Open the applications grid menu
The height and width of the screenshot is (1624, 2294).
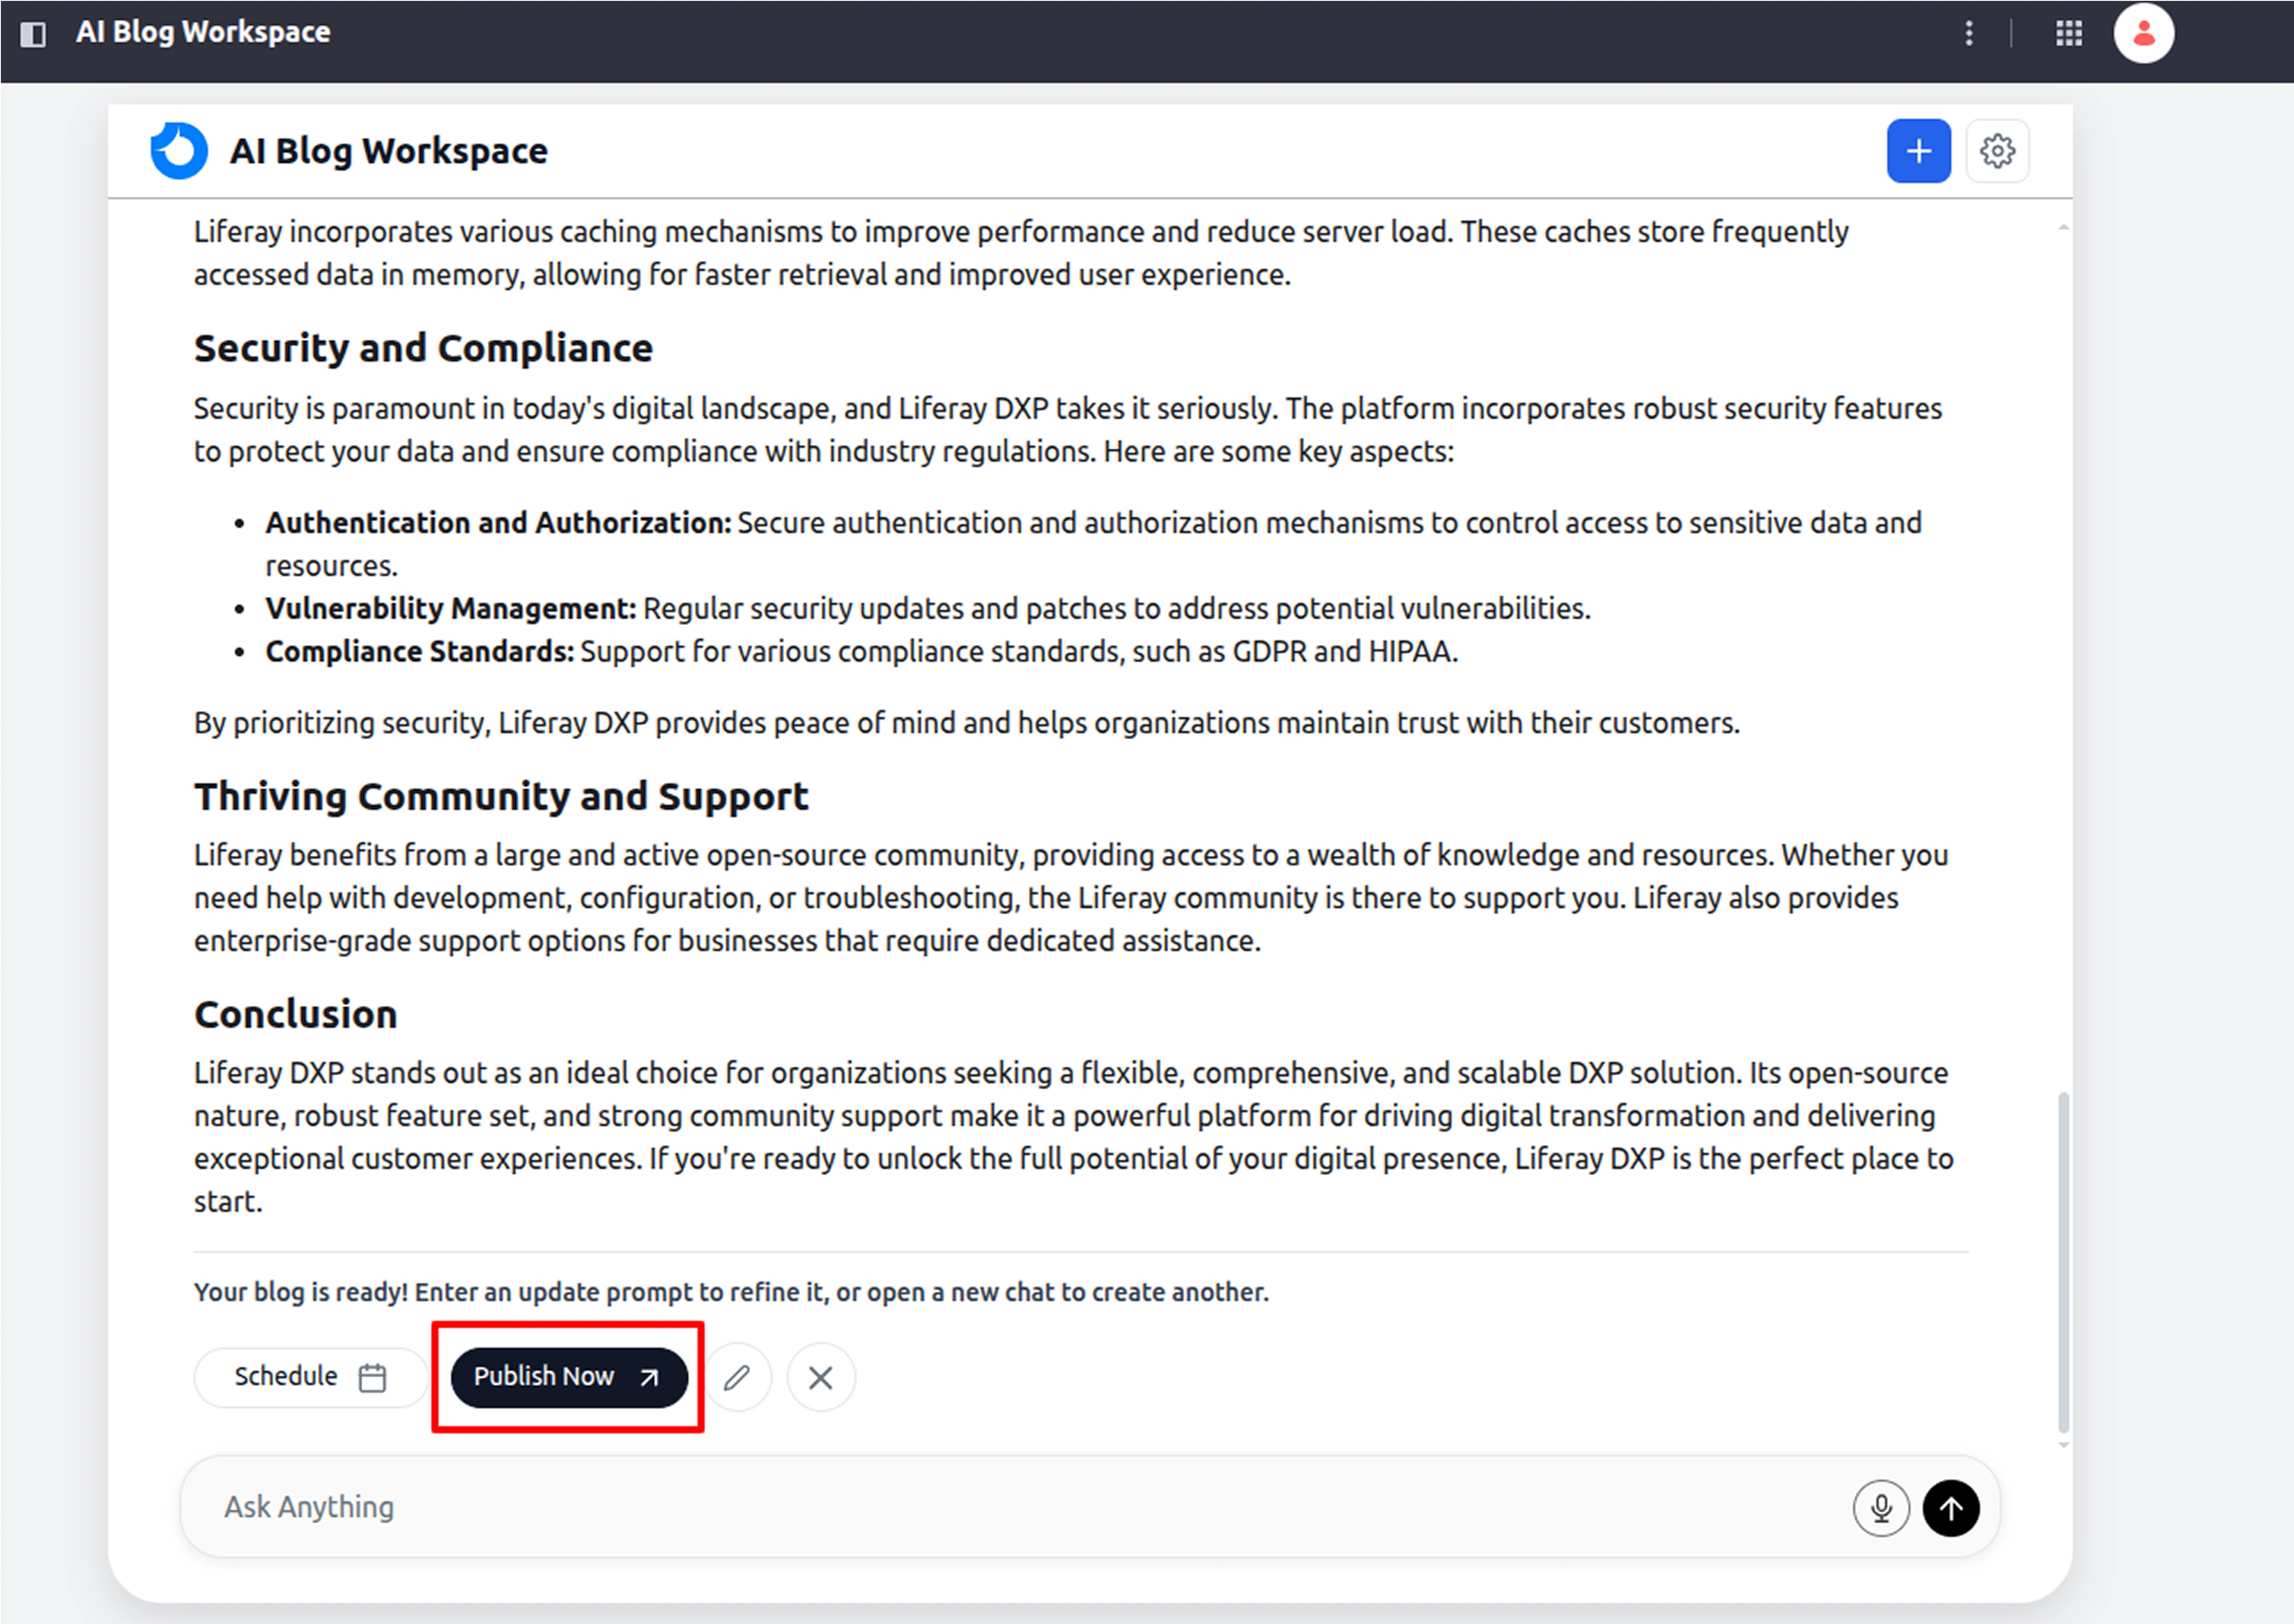2069,33
